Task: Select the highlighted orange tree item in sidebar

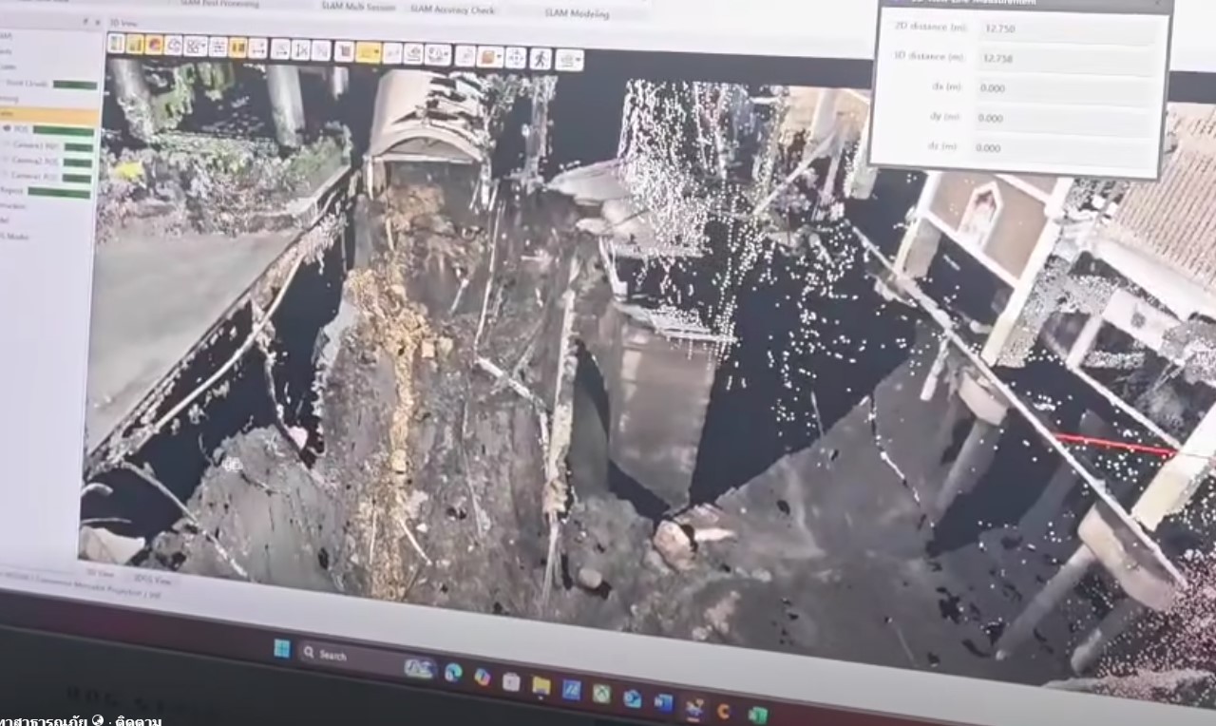Action: pyautogui.click(x=47, y=115)
